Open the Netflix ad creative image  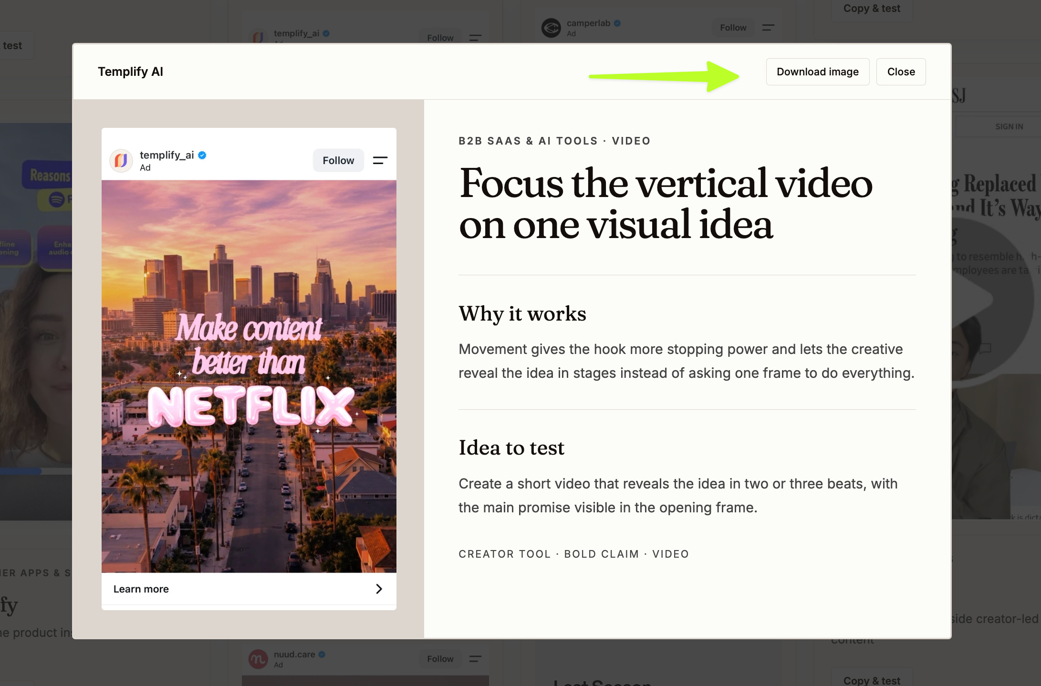(249, 376)
